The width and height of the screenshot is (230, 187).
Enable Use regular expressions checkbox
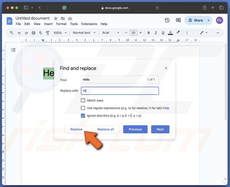pyautogui.click(x=83, y=108)
